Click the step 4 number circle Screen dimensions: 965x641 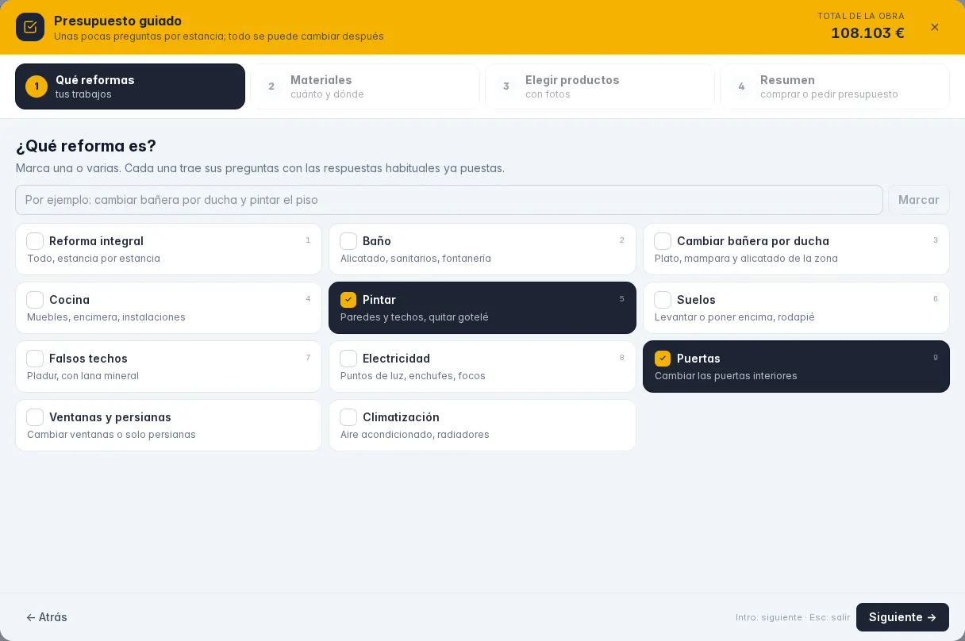[x=741, y=86]
